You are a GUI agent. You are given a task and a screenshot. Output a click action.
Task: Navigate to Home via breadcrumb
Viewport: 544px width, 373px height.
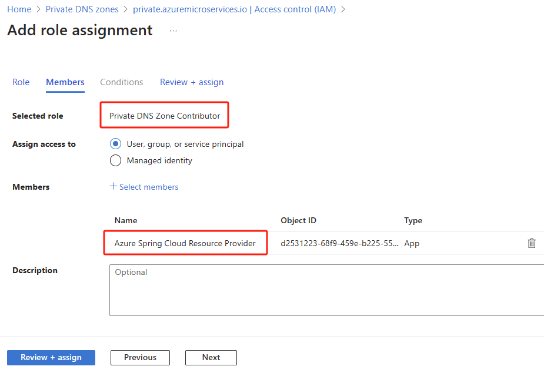tap(19, 9)
